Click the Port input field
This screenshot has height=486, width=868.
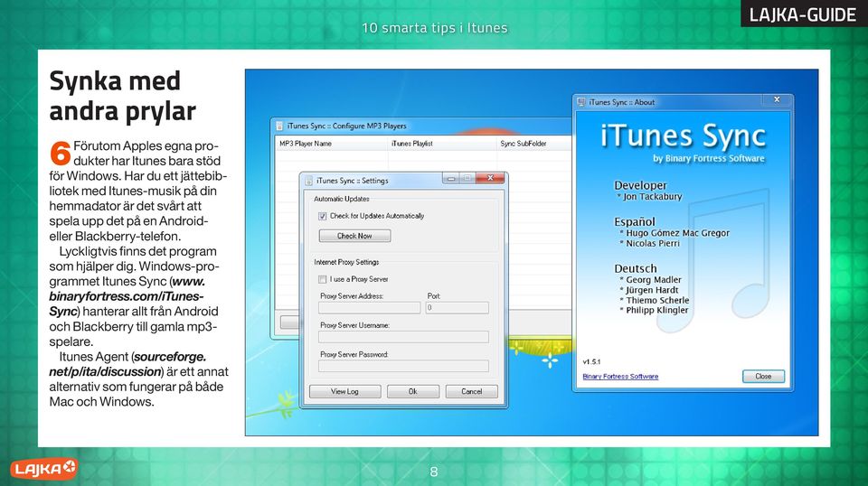[x=458, y=308]
